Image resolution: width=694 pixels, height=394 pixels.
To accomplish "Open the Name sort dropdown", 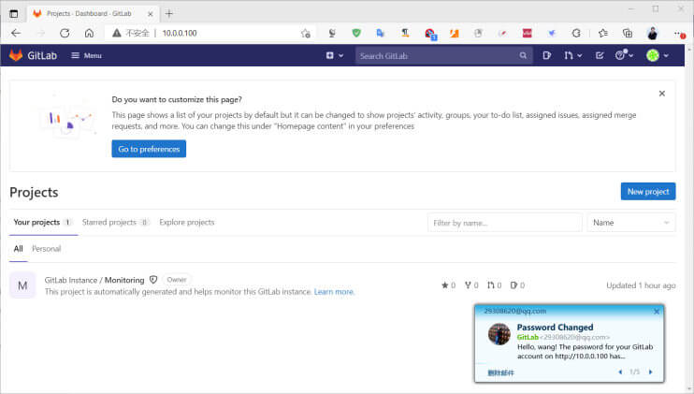I will (631, 223).
